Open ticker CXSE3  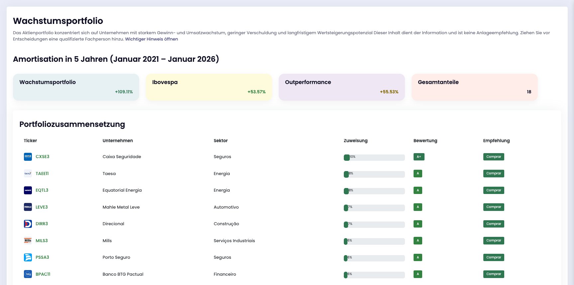click(43, 157)
